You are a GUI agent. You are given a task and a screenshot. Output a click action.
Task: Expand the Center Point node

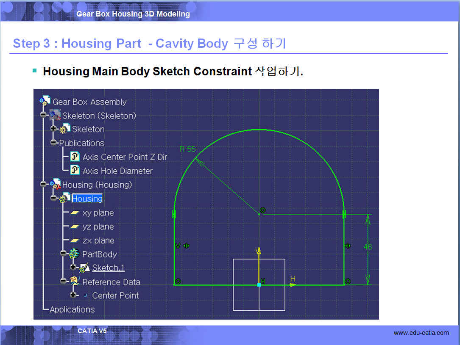pyautogui.click(x=74, y=295)
